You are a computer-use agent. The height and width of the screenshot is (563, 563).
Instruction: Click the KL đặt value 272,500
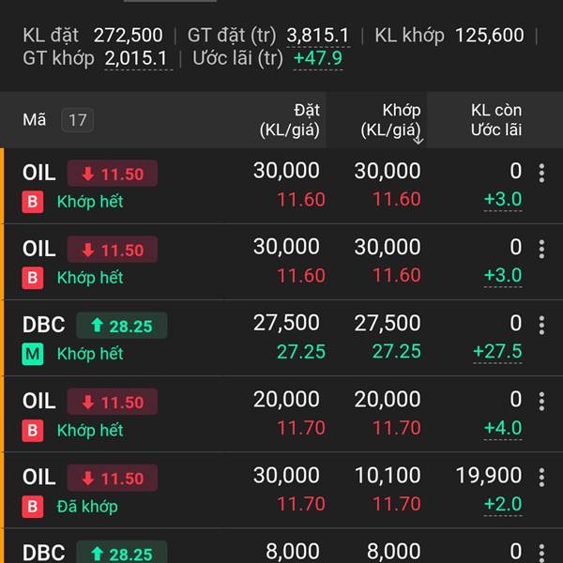point(129,36)
